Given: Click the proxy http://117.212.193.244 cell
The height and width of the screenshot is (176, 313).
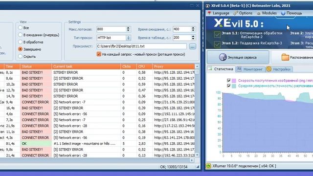Looking at the screenshot, I should [174, 126].
